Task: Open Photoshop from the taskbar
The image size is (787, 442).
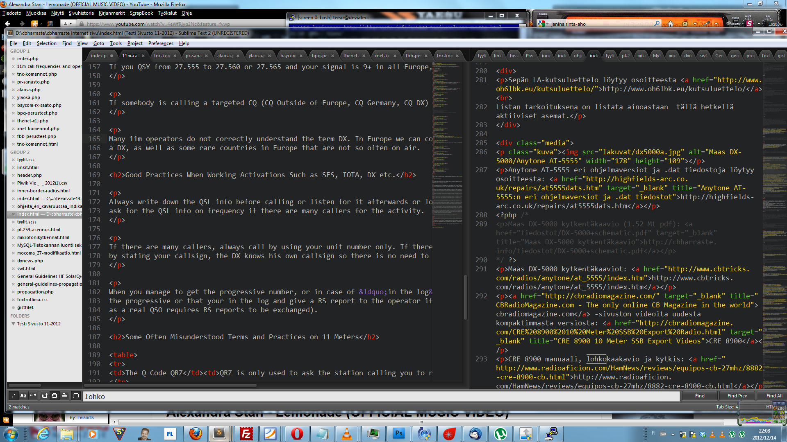Action: (398, 434)
